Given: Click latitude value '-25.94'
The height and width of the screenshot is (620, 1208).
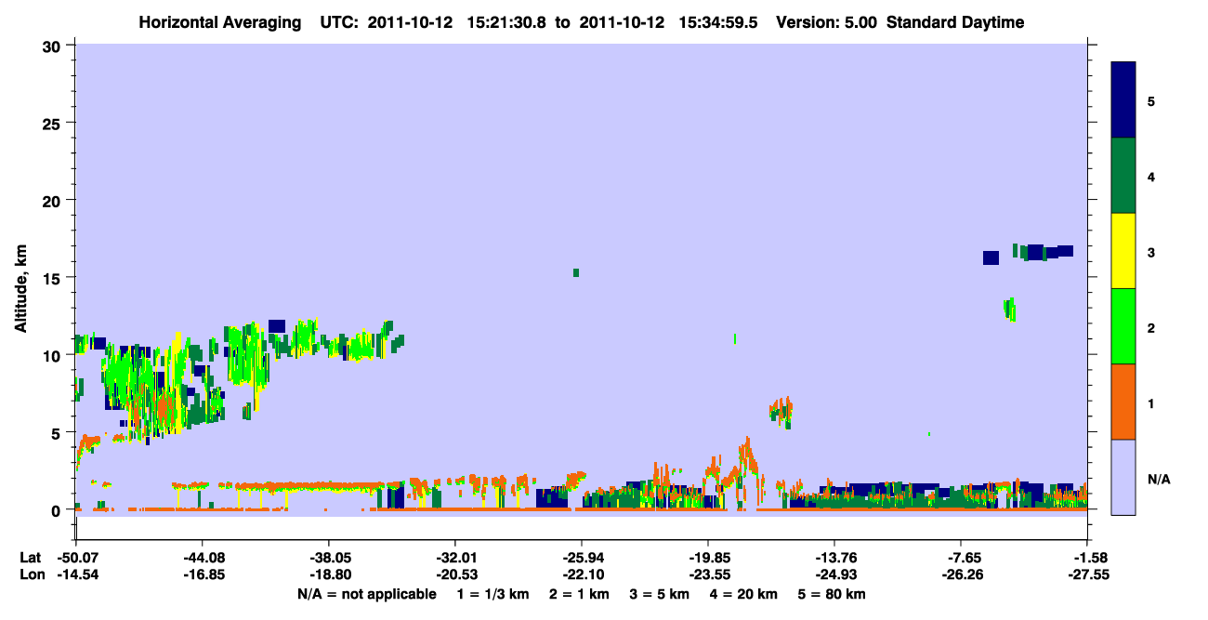Looking at the screenshot, I should (581, 558).
